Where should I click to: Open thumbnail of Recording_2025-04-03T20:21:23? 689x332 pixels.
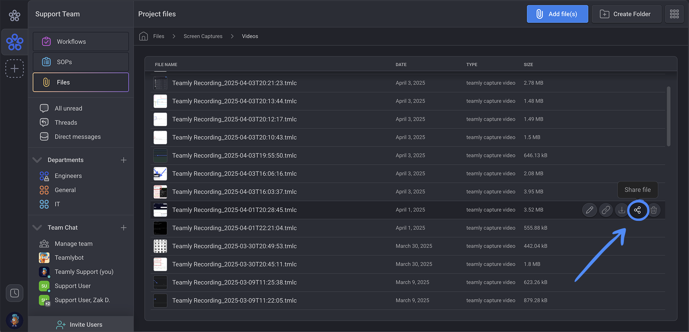point(160,83)
